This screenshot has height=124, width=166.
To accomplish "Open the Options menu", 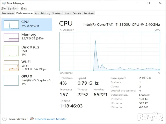I will pyautogui.click(x=13, y=9).
